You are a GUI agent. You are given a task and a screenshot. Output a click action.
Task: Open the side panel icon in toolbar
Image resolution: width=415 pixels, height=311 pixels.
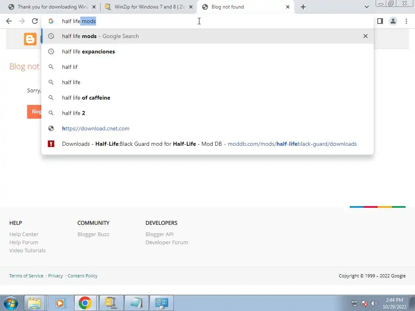click(380, 21)
